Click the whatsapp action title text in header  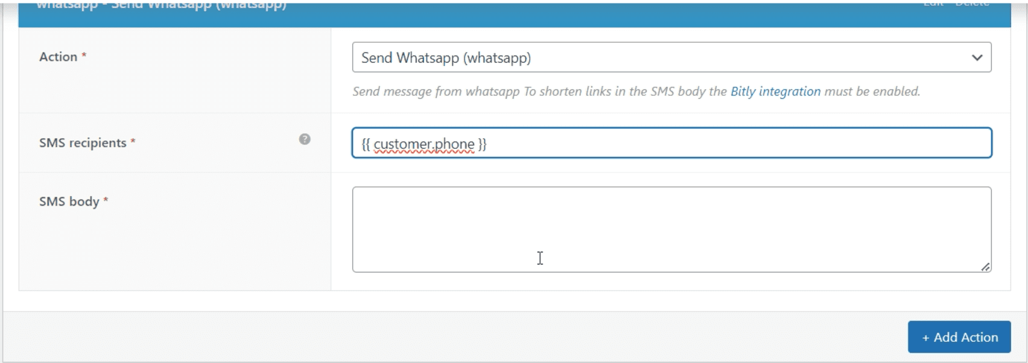(x=161, y=5)
